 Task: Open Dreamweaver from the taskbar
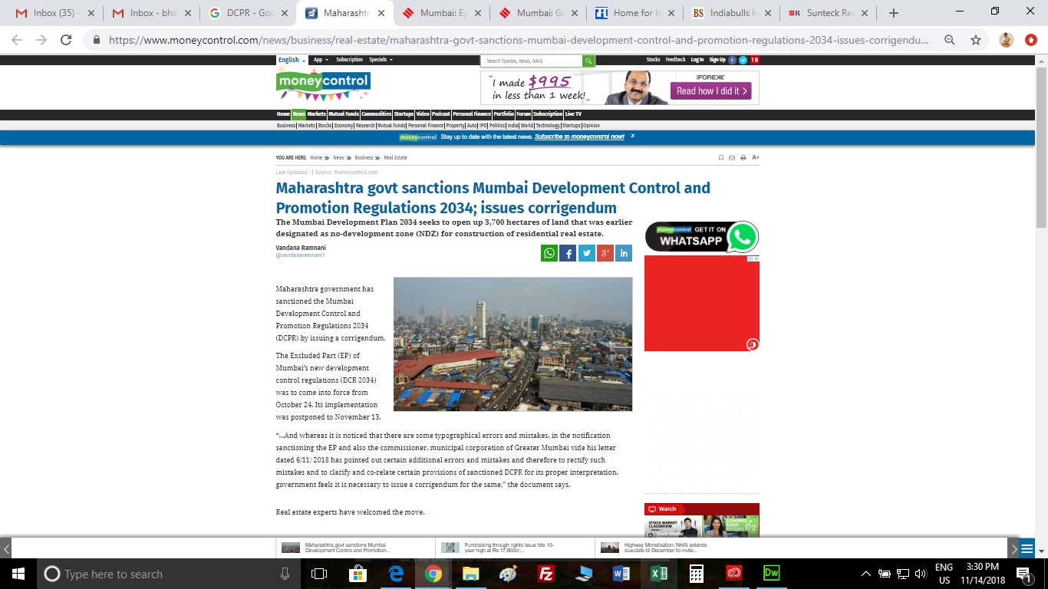click(x=771, y=574)
